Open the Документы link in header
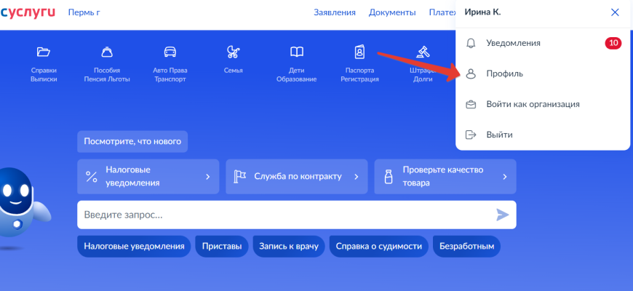Viewport: 633px width, 291px height. (392, 12)
